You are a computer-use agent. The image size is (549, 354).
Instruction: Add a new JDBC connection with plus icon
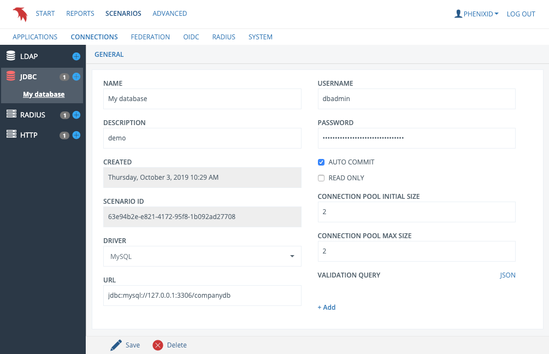pos(76,77)
